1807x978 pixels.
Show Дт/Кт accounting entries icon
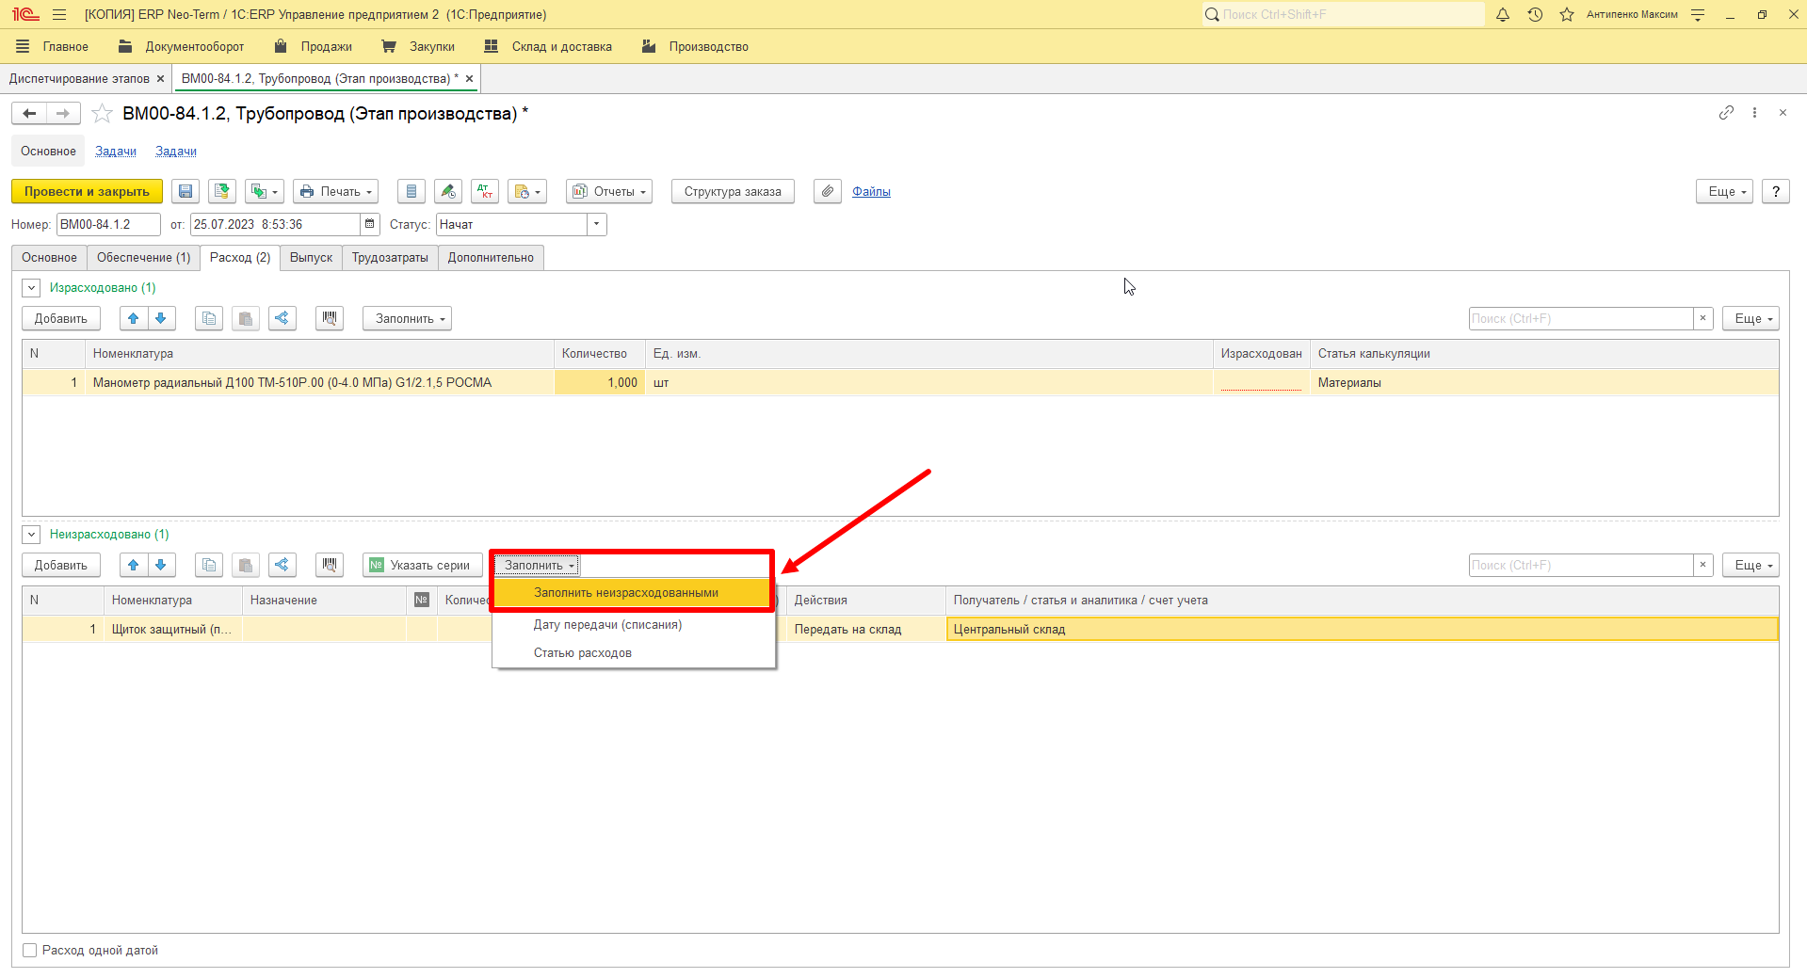(485, 191)
